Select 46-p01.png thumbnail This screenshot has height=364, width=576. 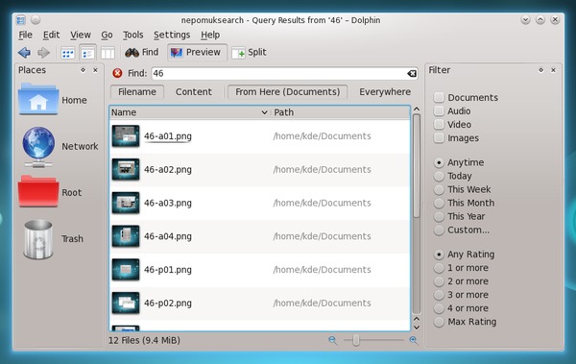pyautogui.click(x=126, y=270)
